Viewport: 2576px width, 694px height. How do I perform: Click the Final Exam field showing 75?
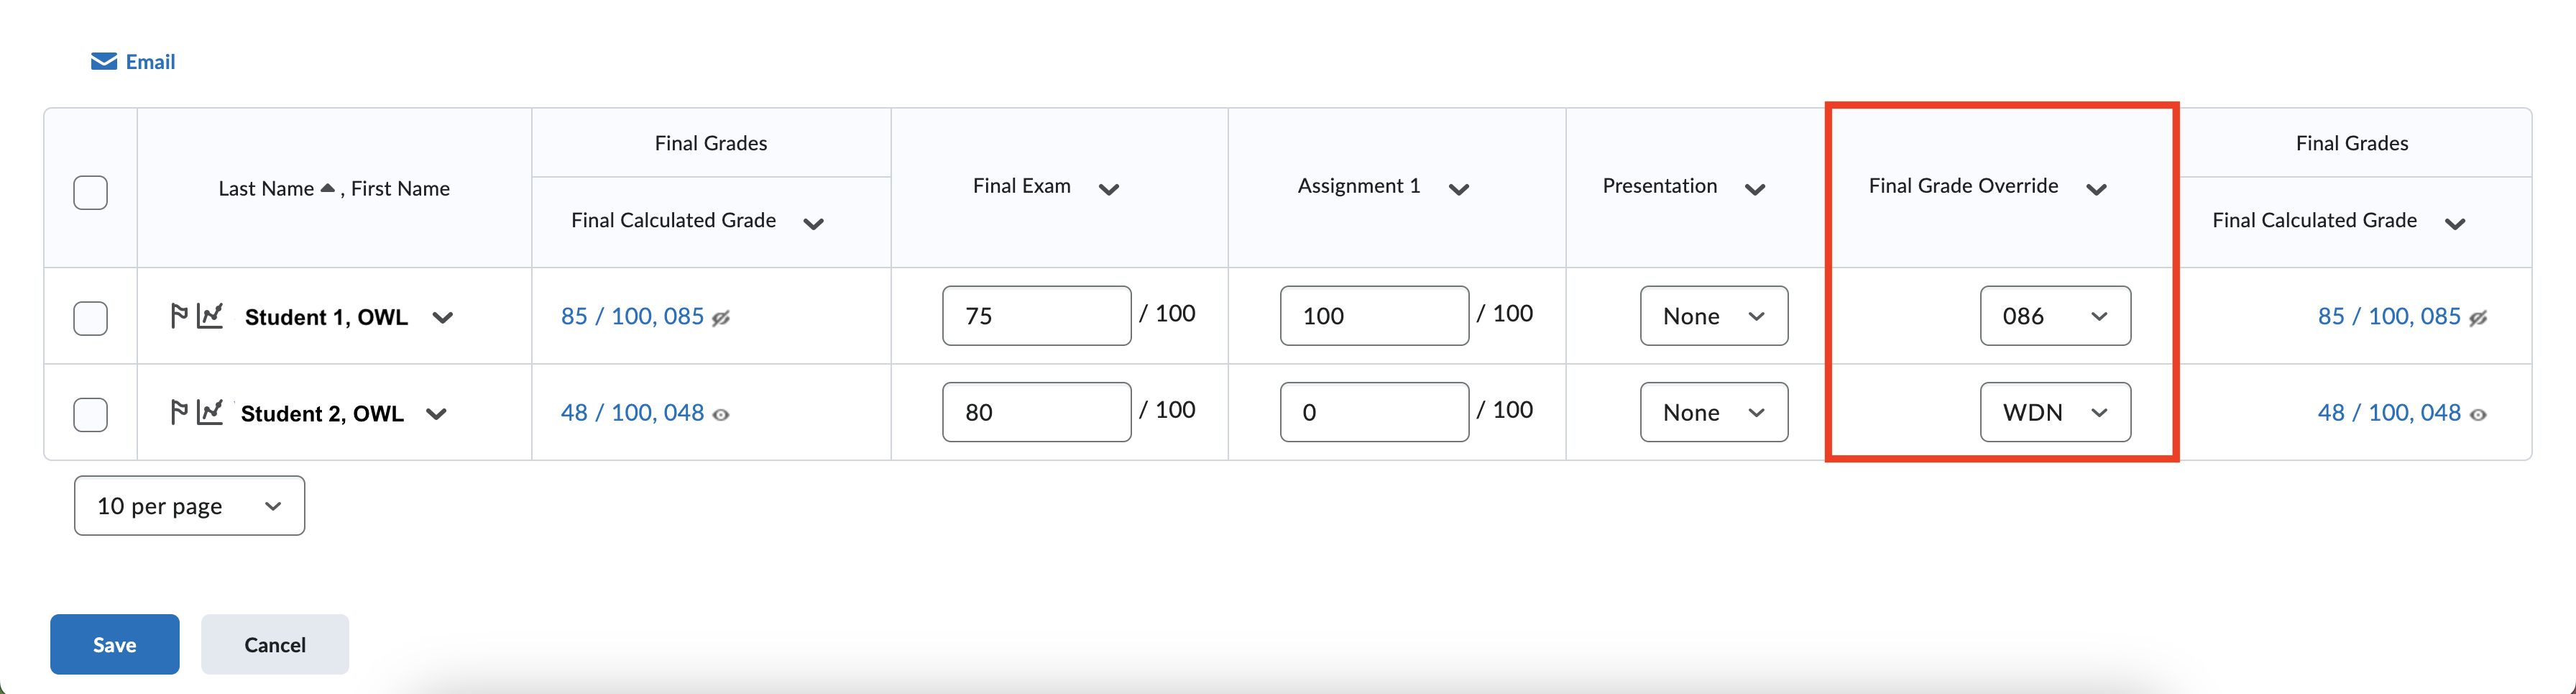(x=1035, y=315)
